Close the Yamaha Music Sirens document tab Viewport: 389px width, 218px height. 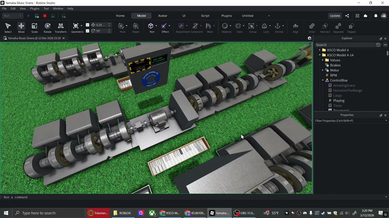point(64,38)
